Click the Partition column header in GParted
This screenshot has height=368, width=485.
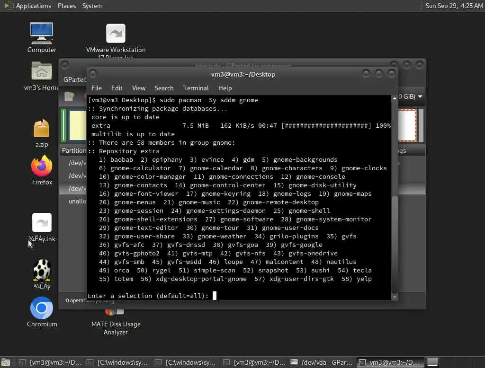[74, 150]
